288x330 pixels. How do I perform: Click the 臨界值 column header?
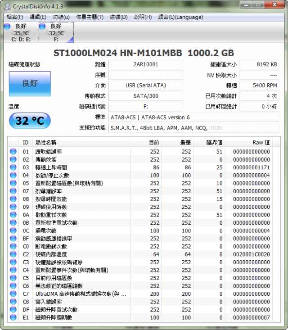pos(209,142)
